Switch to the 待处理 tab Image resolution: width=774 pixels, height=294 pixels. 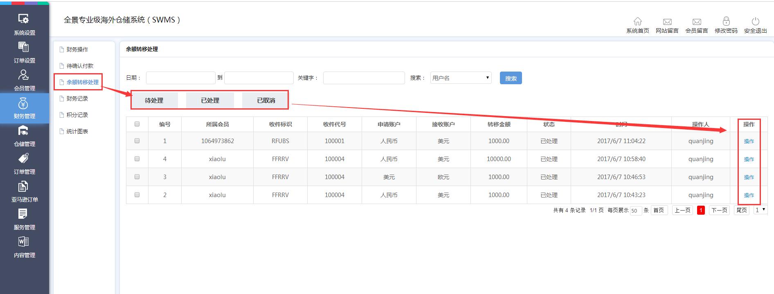pos(154,100)
